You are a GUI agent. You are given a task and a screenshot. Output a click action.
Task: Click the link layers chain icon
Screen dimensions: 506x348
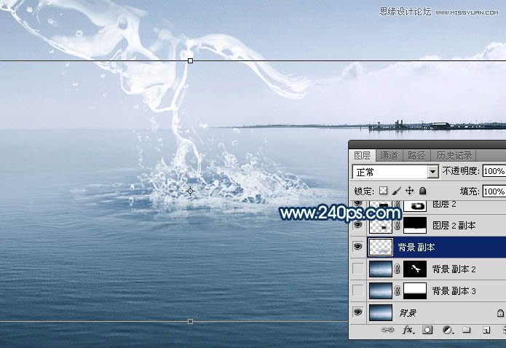(x=389, y=331)
